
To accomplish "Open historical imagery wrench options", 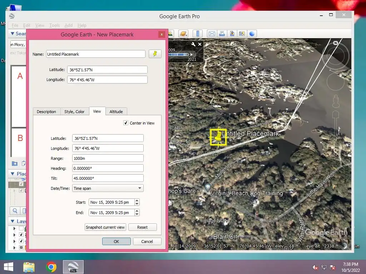I will 193,44.
